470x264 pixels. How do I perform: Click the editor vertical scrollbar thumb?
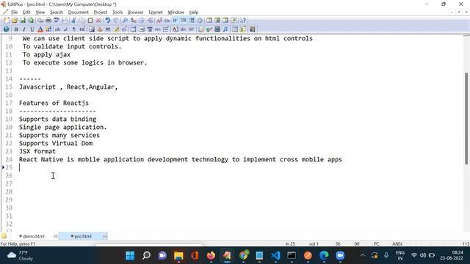pos(466,118)
